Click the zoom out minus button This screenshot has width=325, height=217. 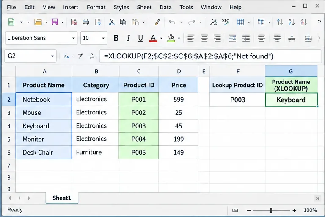[249, 210]
